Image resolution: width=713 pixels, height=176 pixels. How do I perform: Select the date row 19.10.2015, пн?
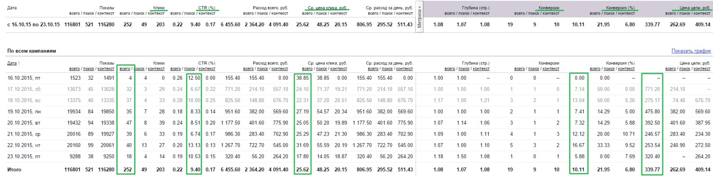click(x=23, y=112)
